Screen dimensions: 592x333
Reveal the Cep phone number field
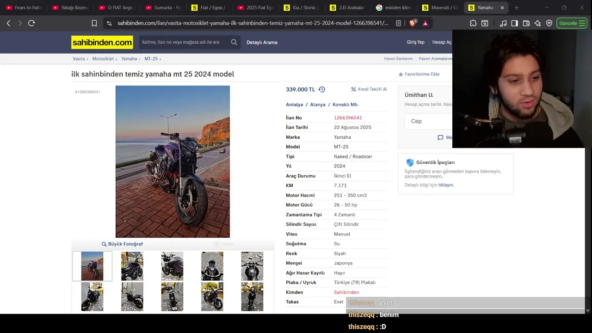429,121
